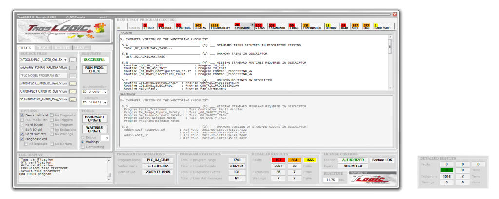Switch to the CHECK tab

(25, 48)
